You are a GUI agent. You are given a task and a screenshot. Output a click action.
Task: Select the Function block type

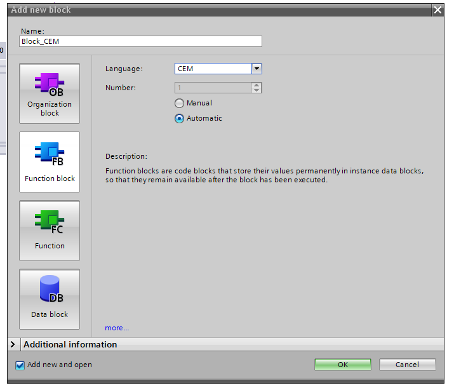coord(50,162)
